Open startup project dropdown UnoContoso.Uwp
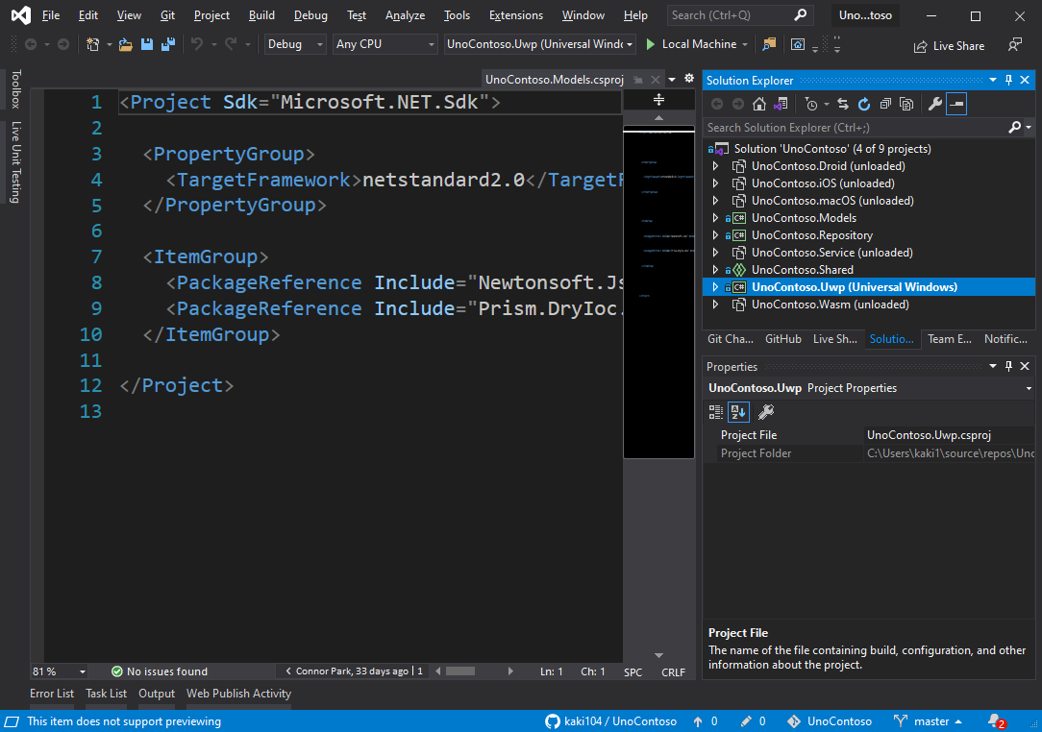 click(x=540, y=44)
